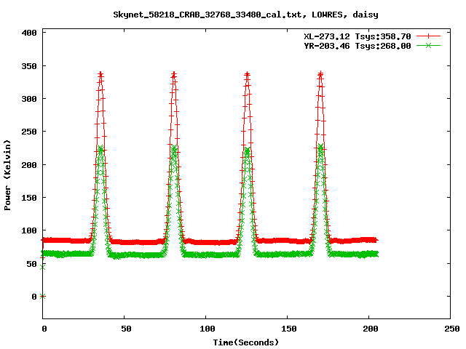Click y-axis tick label 150
Viewport: 466px width, 349px height.
coord(29,198)
